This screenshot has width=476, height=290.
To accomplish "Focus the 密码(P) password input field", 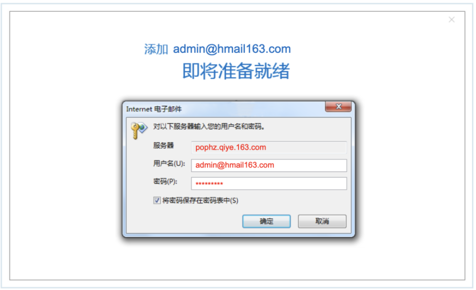I will pyautogui.click(x=269, y=183).
